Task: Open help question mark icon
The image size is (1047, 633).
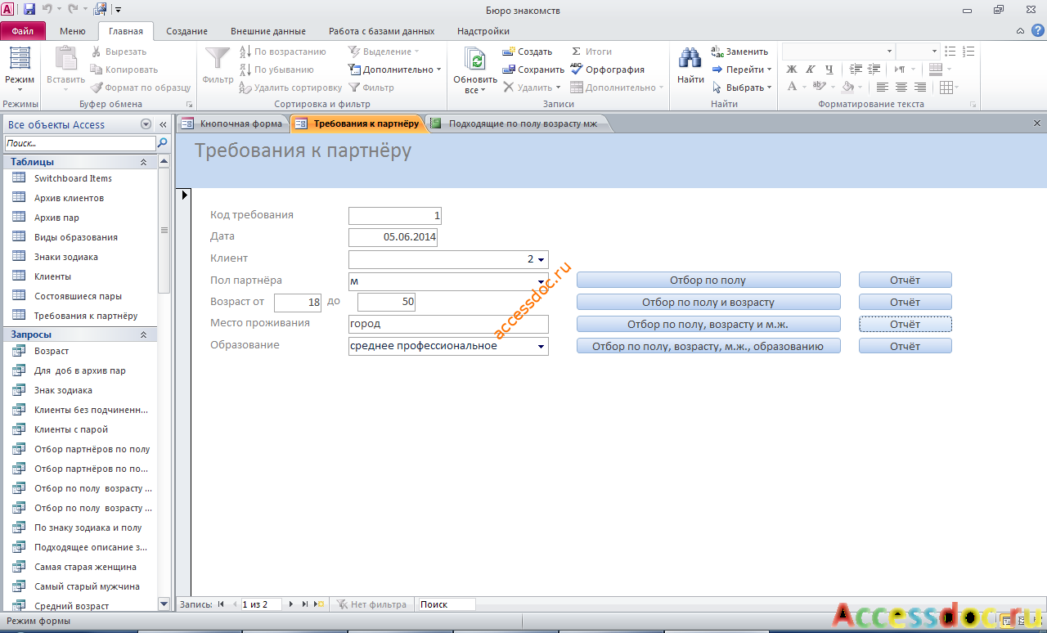Action: click(1037, 31)
